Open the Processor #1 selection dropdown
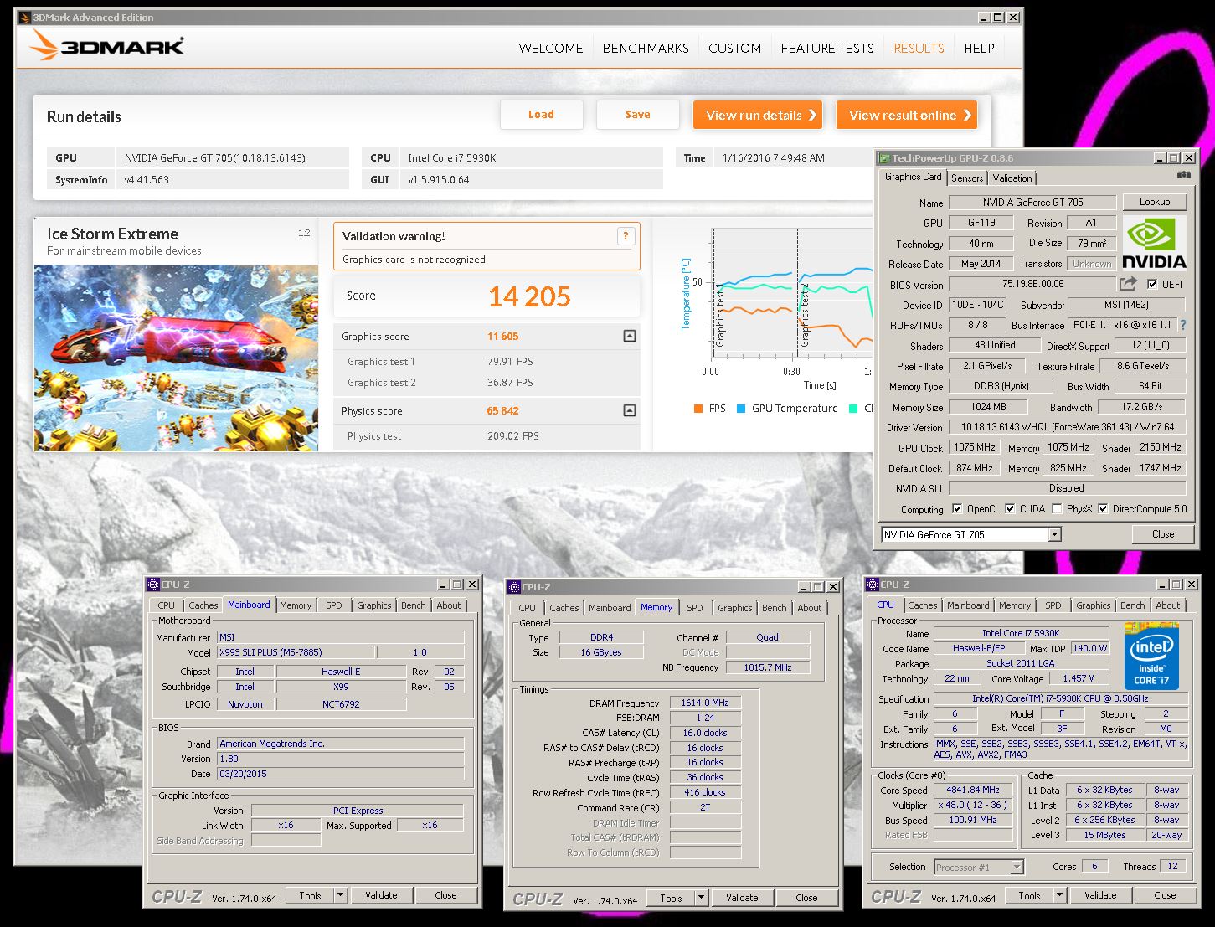This screenshot has height=927, width=1215. (x=1017, y=867)
